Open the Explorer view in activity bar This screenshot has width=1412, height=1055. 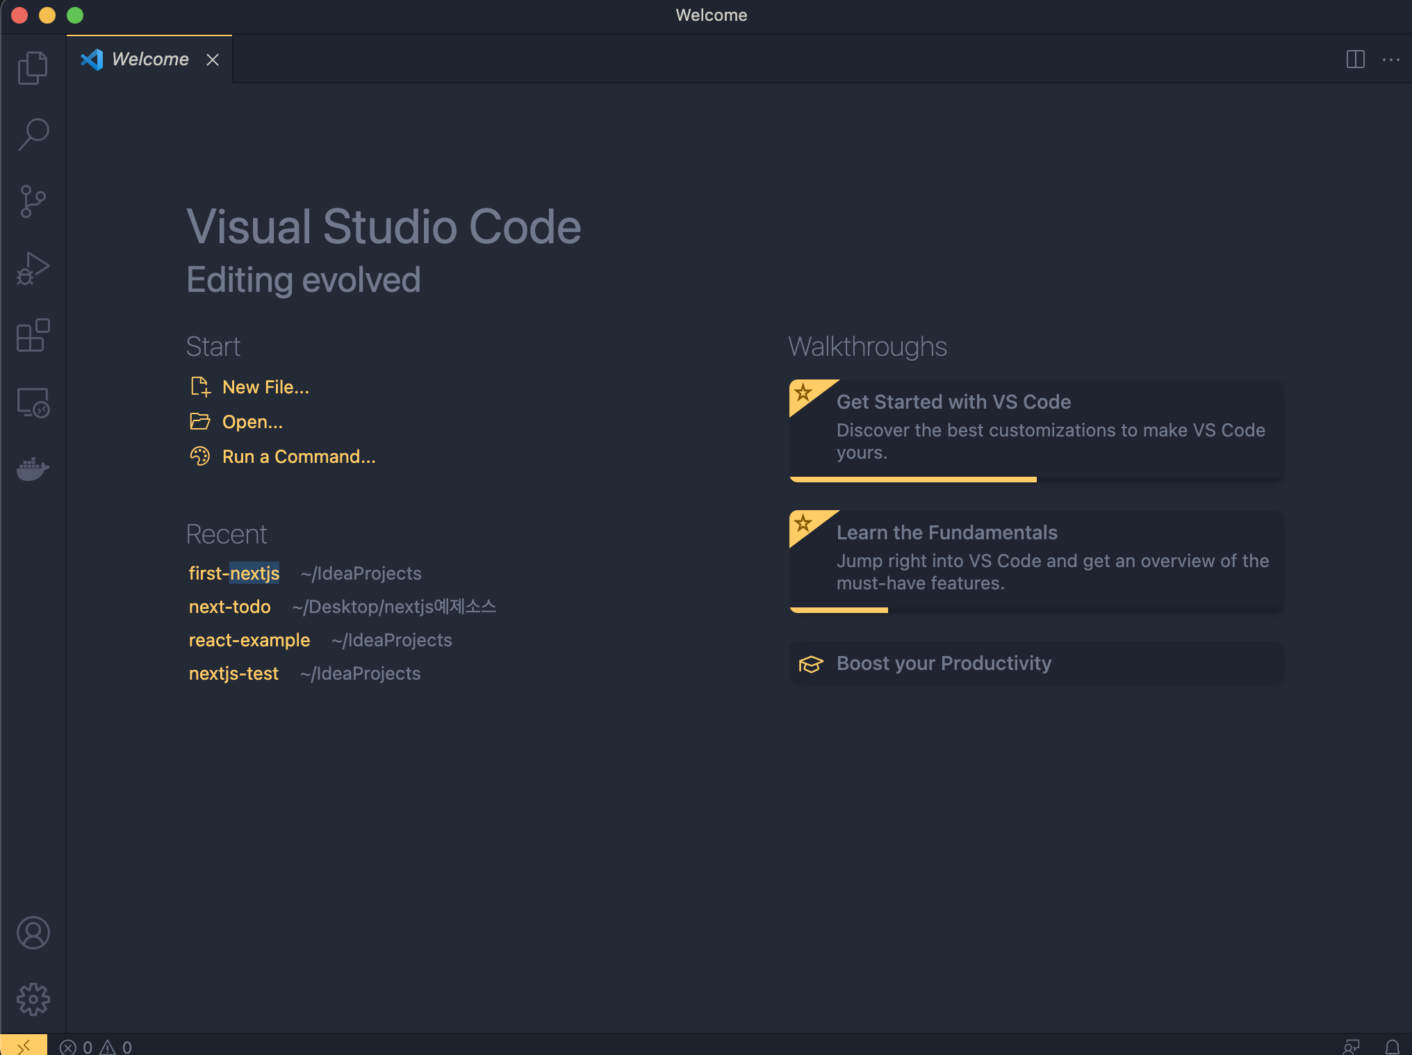coord(33,68)
